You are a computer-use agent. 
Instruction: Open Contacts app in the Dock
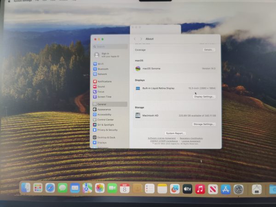click(x=137, y=189)
